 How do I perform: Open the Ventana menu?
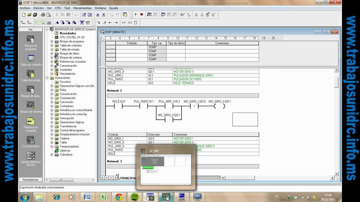coord(100,8)
